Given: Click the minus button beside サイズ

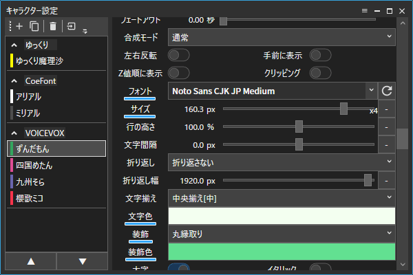Looking at the screenshot, I should [386, 109].
